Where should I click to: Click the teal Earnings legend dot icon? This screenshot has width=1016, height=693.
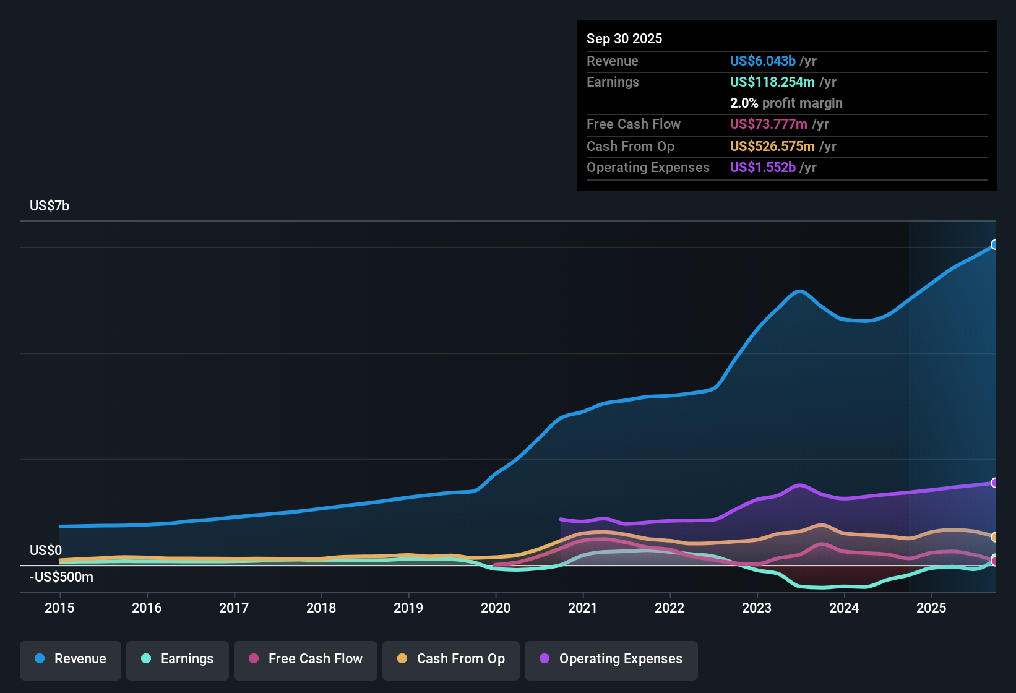point(147,659)
